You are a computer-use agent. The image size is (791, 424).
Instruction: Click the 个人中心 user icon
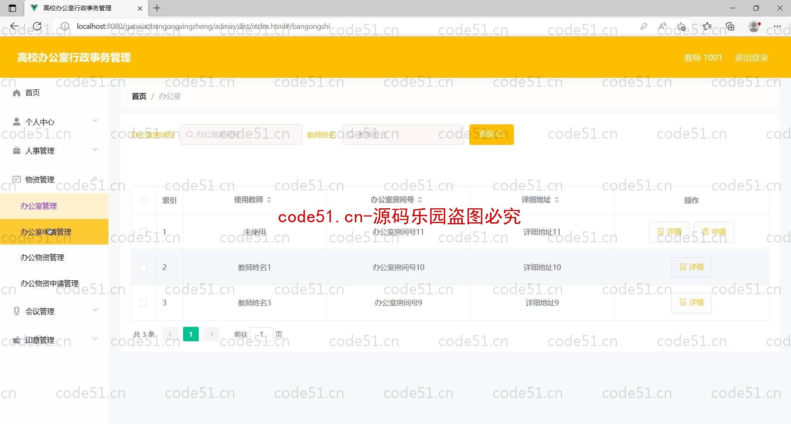tap(16, 122)
